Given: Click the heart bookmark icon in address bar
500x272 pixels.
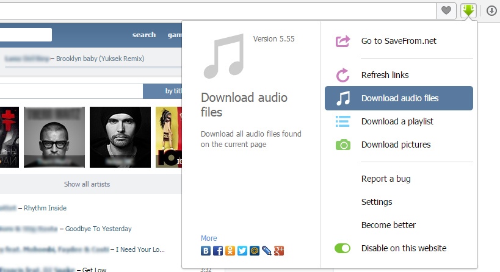Looking at the screenshot, I should pyautogui.click(x=446, y=10).
